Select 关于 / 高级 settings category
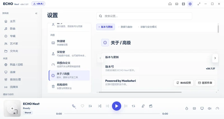 click(x=69, y=75)
